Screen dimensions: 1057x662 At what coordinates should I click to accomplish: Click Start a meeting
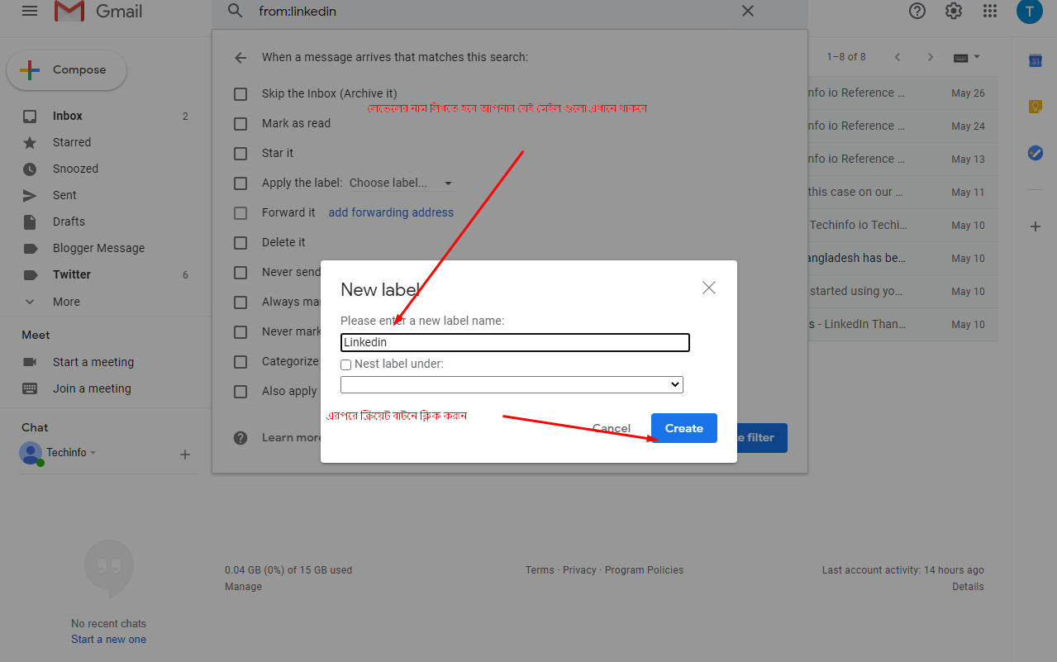coord(93,362)
